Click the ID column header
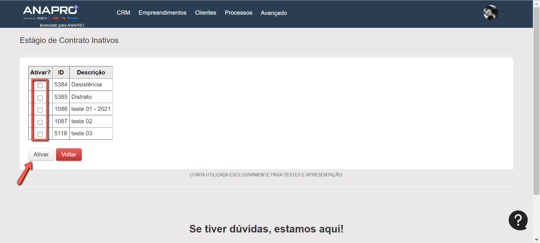540x243 pixels. (x=61, y=72)
